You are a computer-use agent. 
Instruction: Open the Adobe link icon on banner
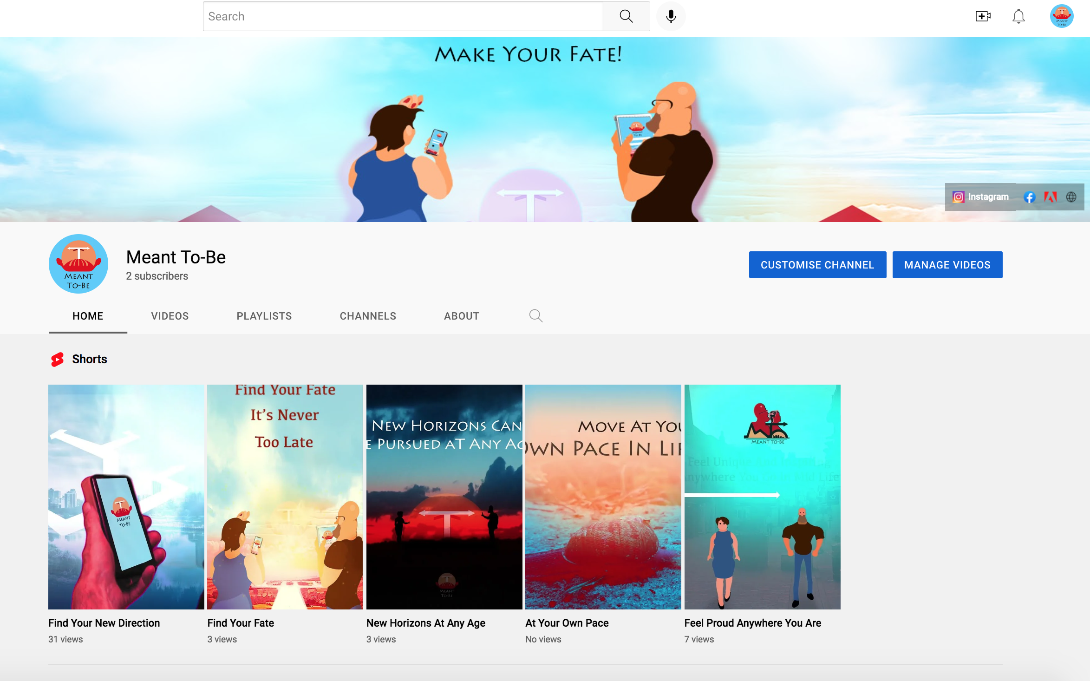point(1050,197)
